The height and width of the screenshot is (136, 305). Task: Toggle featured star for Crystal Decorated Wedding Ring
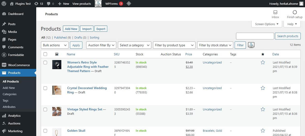point(263,88)
